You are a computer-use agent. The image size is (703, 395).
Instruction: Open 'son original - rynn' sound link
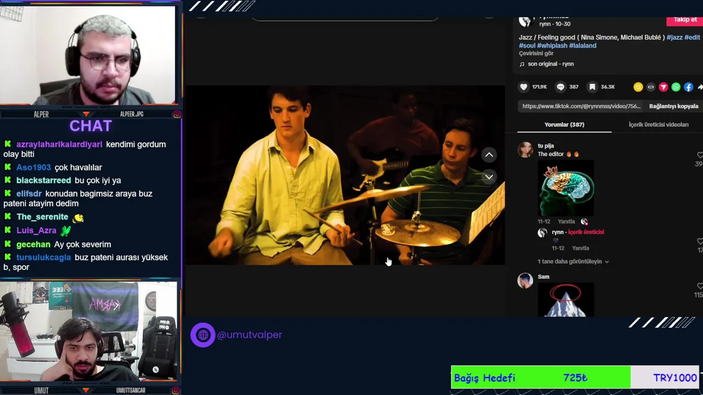point(550,64)
